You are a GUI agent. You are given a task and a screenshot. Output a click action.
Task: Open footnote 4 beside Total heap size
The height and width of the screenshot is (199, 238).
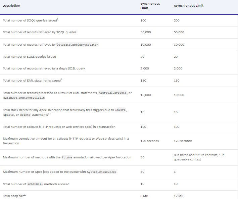tap(25, 195)
